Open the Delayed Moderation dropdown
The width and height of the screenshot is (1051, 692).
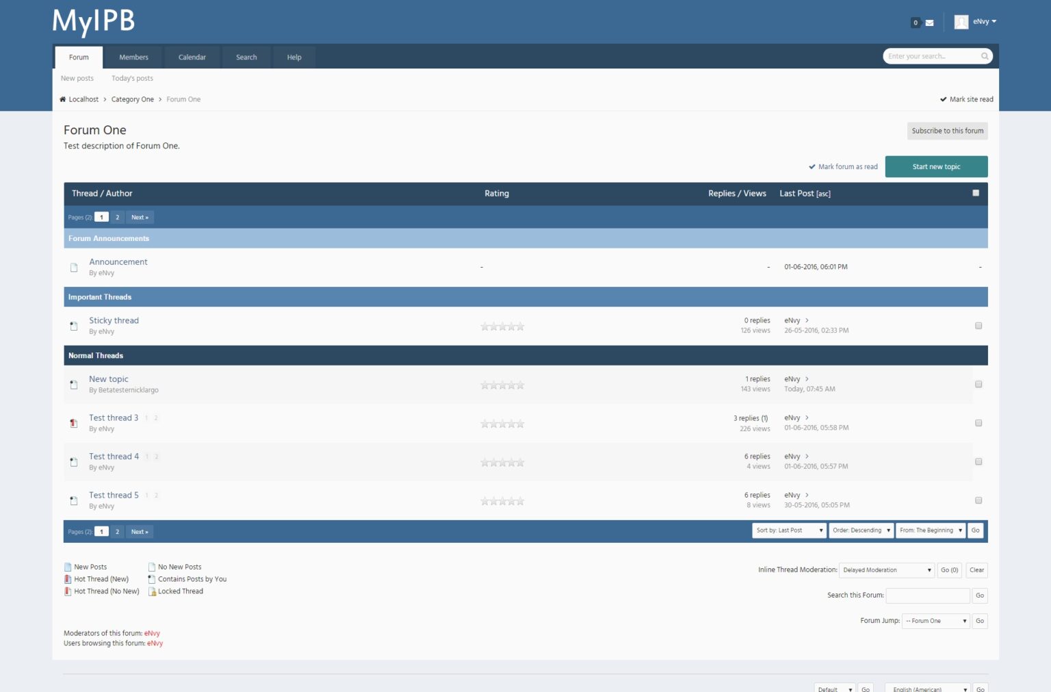[886, 569]
